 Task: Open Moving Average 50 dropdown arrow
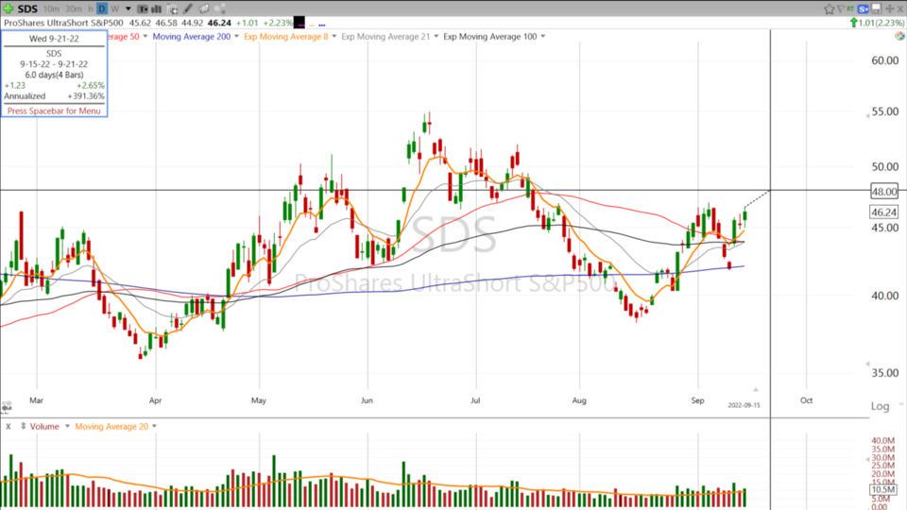coord(145,37)
